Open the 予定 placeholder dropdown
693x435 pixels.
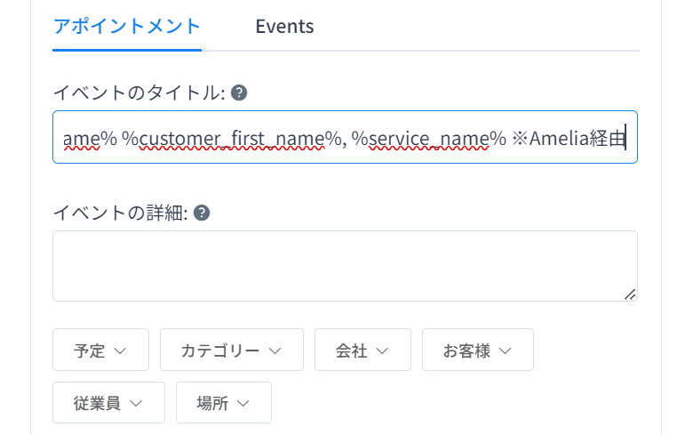click(x=100, y=350)
